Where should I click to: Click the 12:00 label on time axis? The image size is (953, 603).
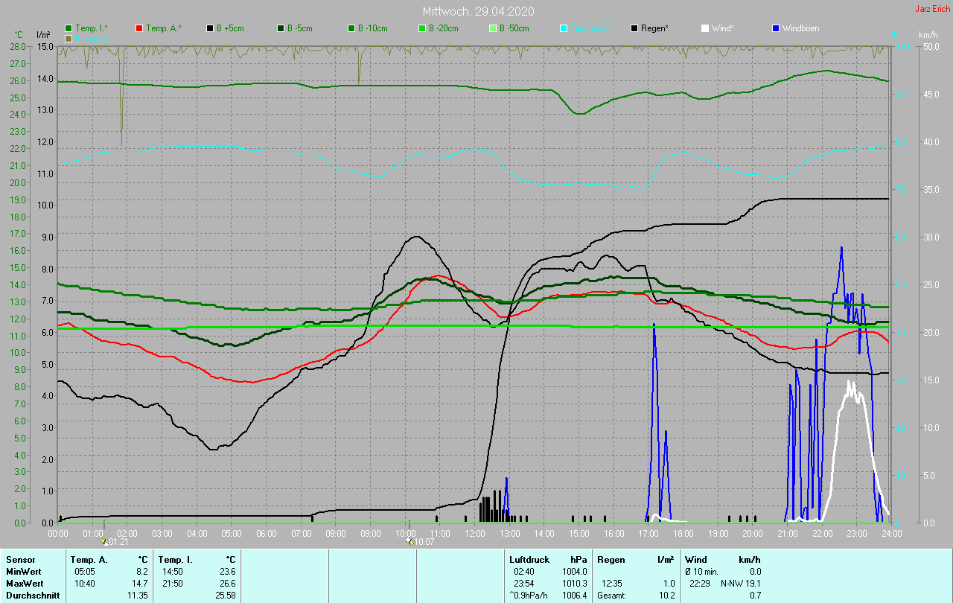pyautogui.click(x=474, y=533)
